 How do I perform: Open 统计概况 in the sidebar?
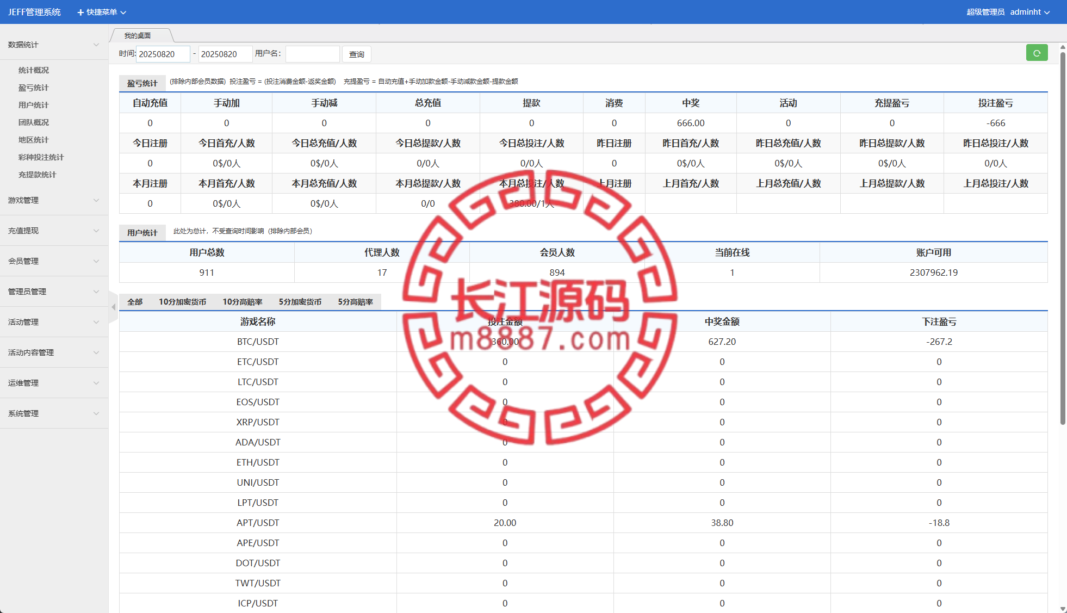click(x=34, y=70)
